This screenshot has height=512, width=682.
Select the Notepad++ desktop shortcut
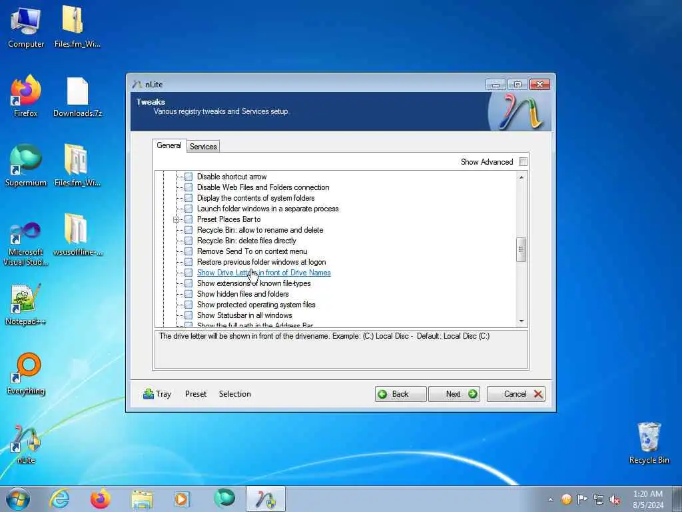point(26,305)
